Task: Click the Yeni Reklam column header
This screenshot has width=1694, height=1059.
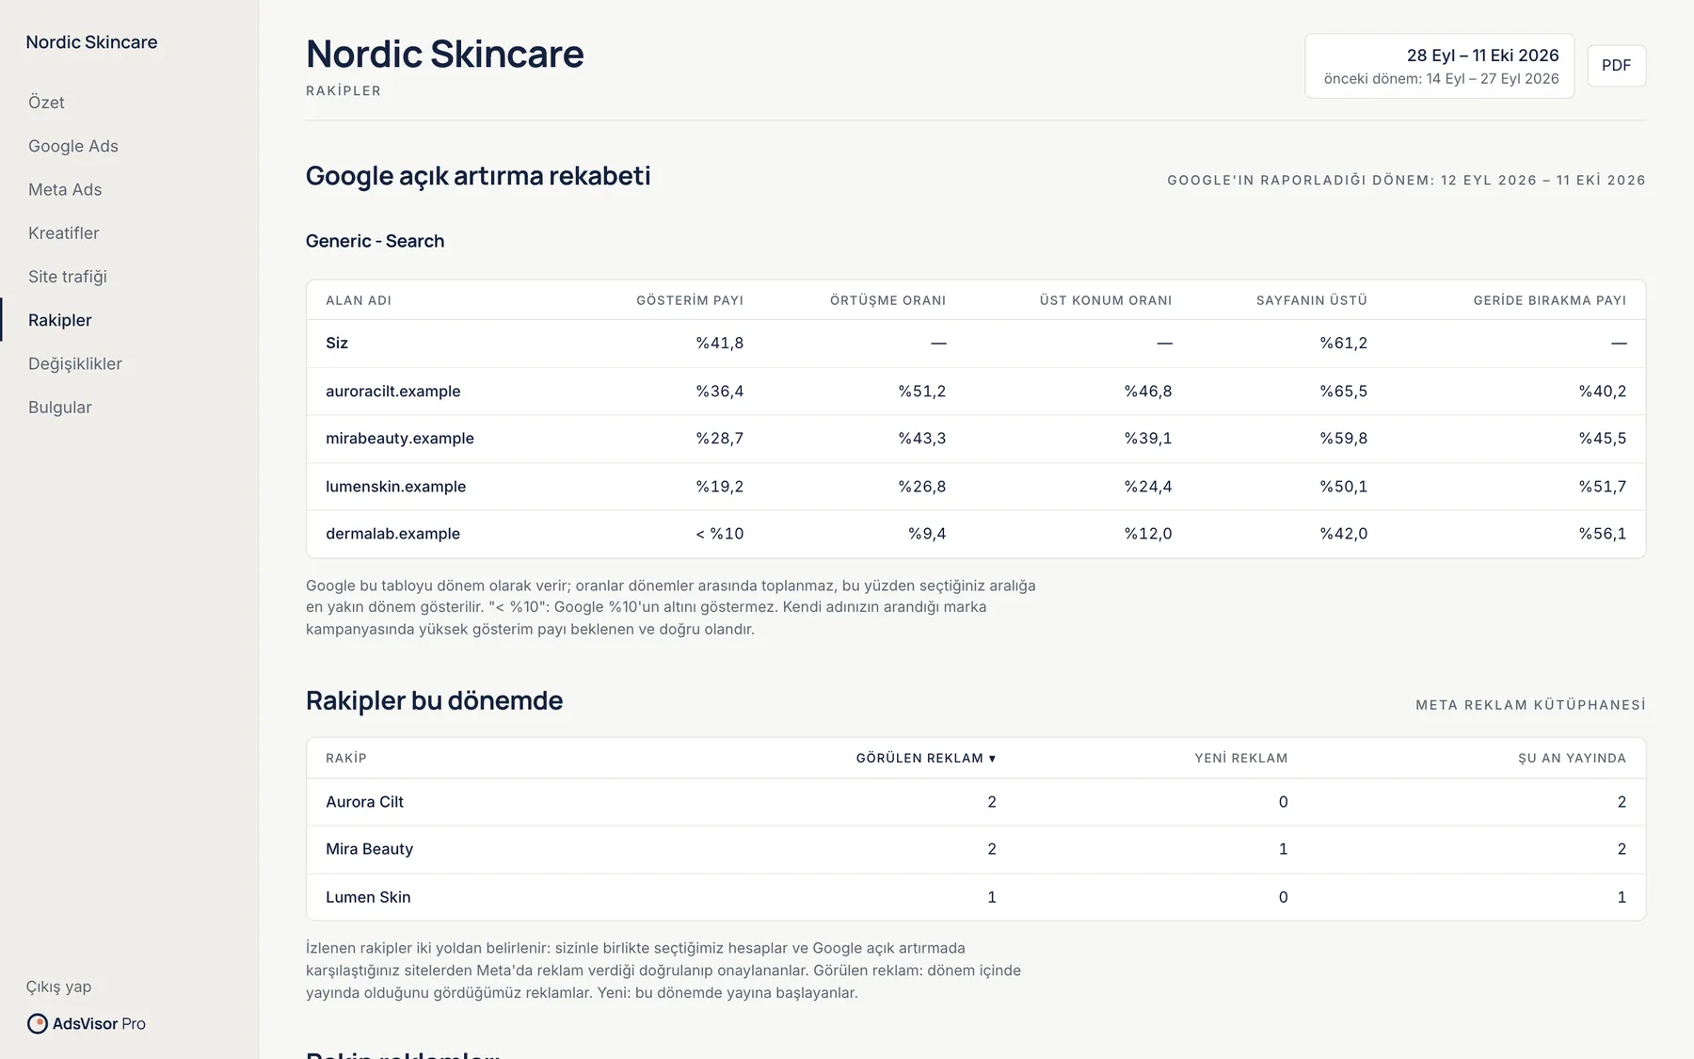Action: click(x=1240, y=758)
